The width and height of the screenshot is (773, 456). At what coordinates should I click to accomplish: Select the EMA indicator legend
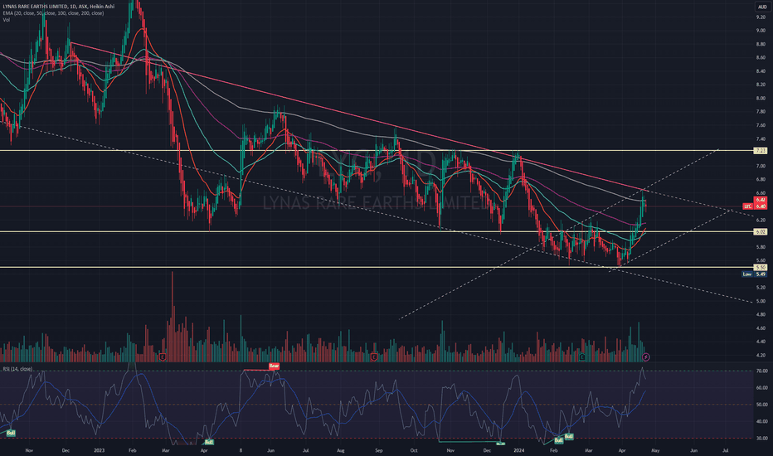pos(53,13)
